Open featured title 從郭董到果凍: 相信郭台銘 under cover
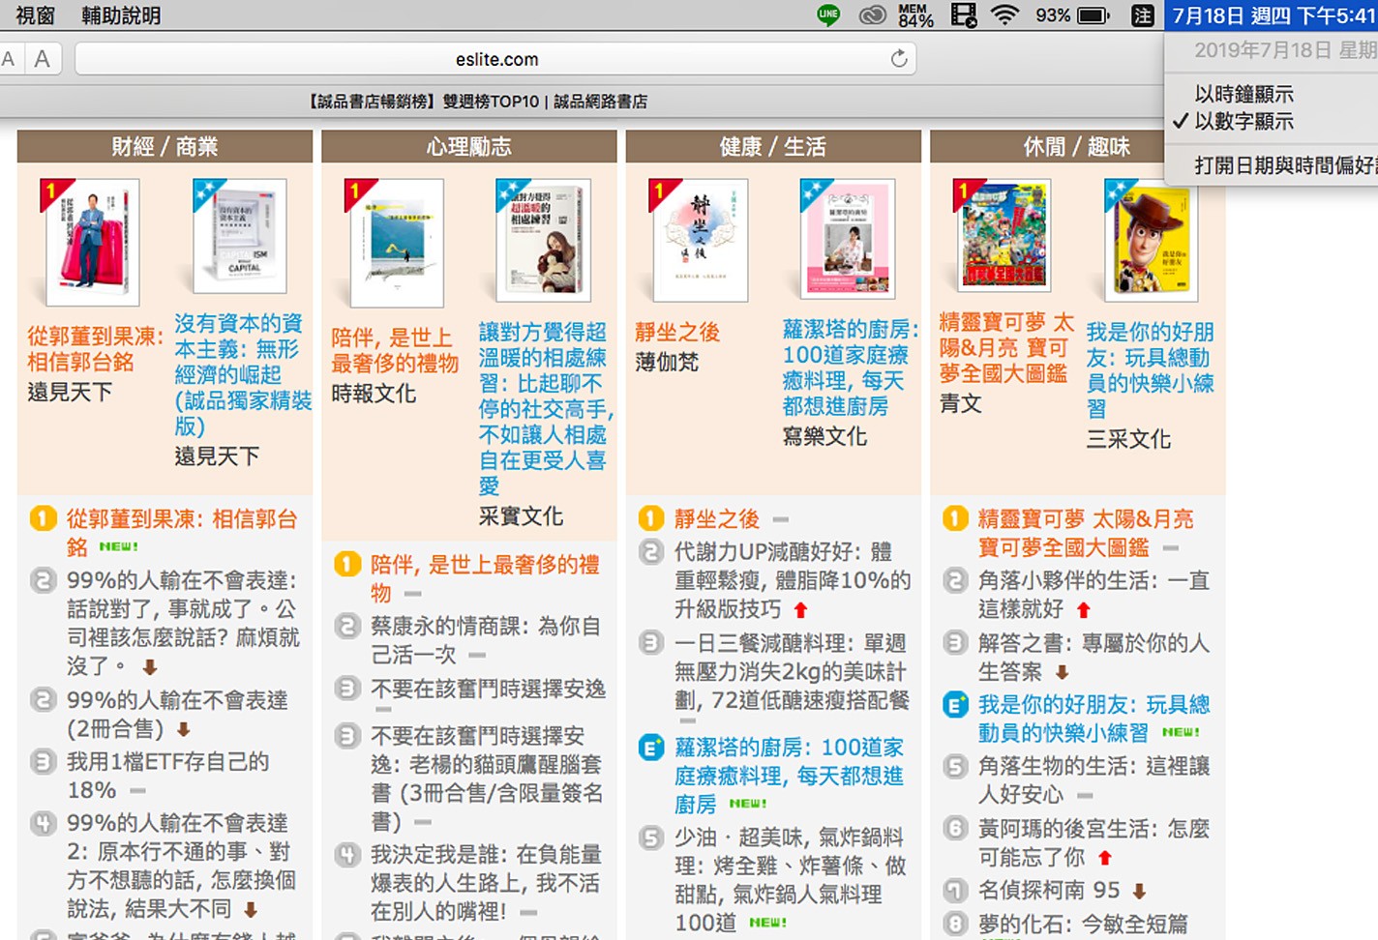 click(x=95, y=349)
